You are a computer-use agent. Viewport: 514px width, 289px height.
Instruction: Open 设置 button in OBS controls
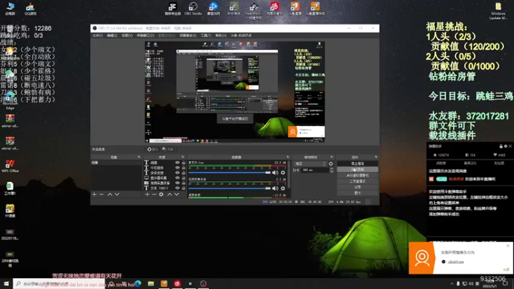(357, 187)
